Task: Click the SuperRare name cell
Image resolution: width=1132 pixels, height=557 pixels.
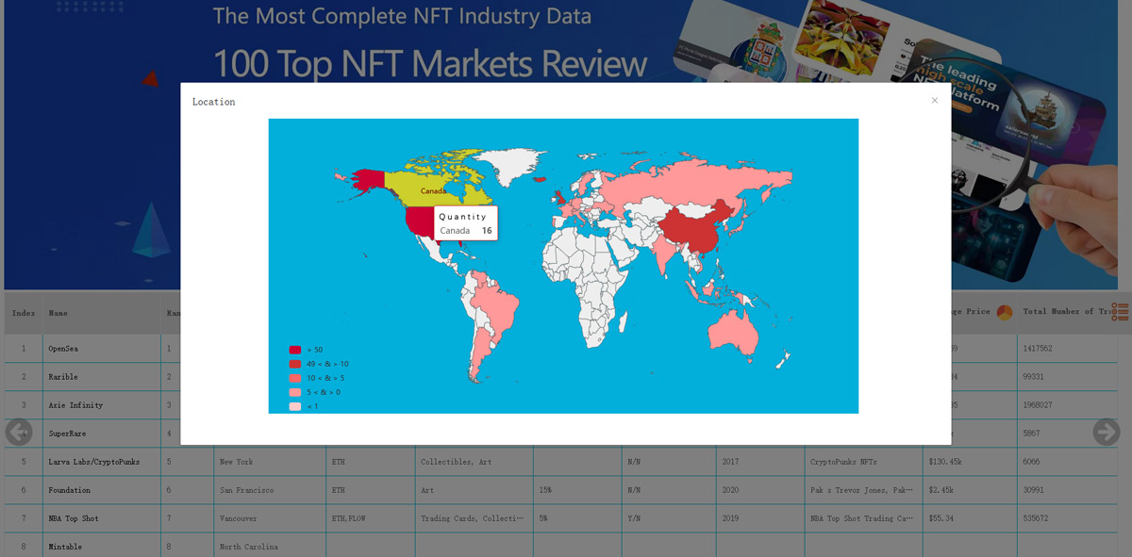Action: click(x=102, y=434)
